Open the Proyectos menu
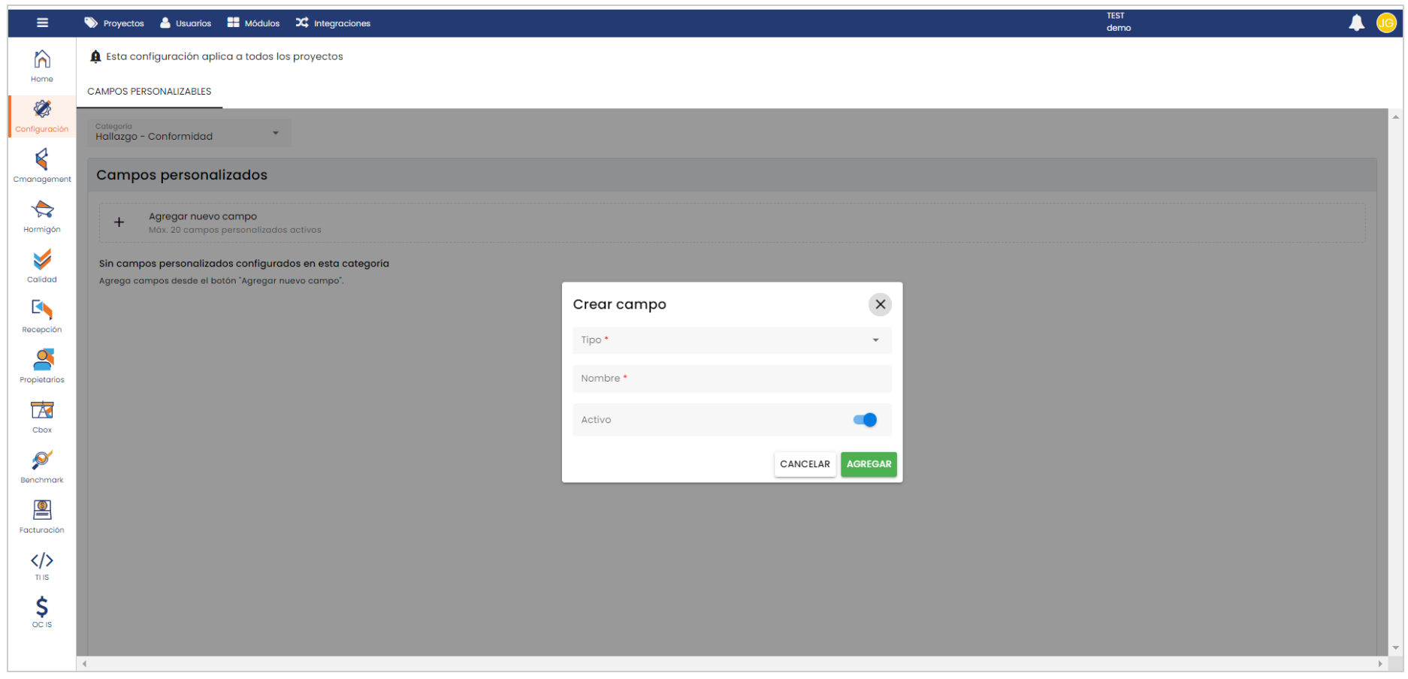Image resolution: width=1408 pixels, height=679 pixels. (x=114, y=23)
